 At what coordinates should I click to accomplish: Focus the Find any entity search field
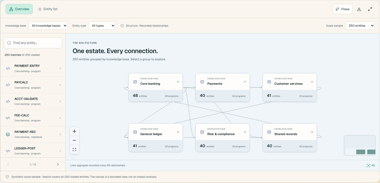pyautogui.click(x=33, y=43)
